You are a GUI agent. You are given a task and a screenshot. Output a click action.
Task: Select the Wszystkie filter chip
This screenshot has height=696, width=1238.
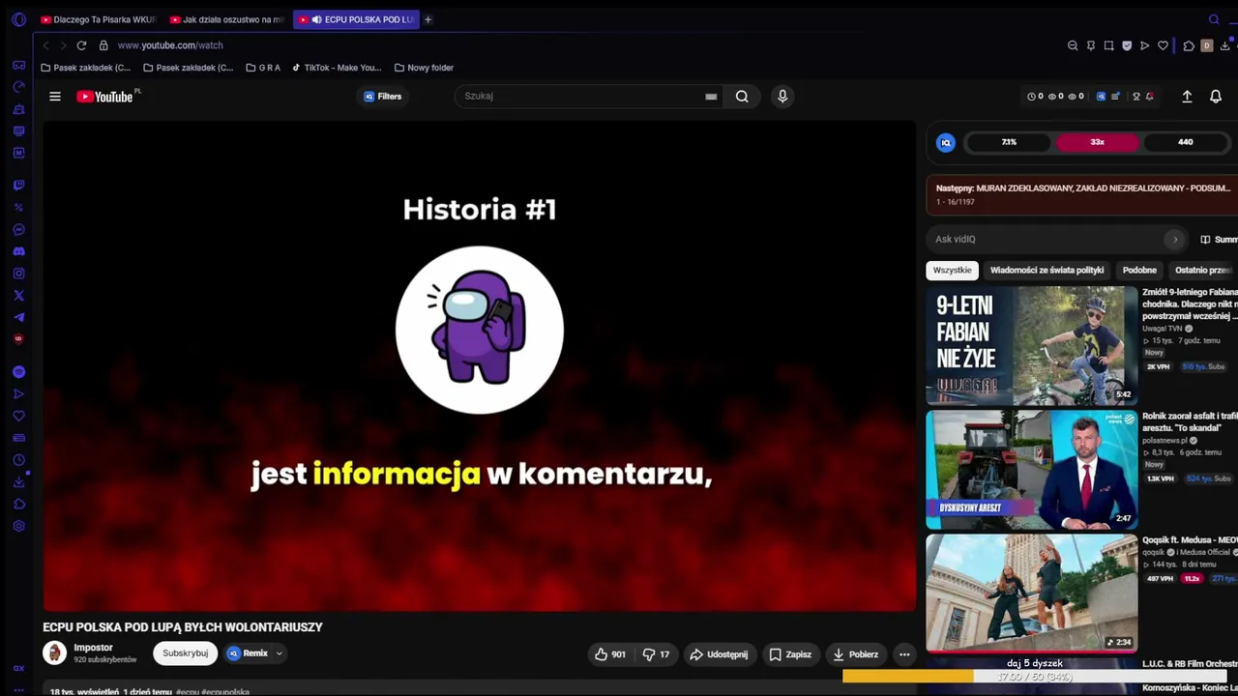point(952,271)
